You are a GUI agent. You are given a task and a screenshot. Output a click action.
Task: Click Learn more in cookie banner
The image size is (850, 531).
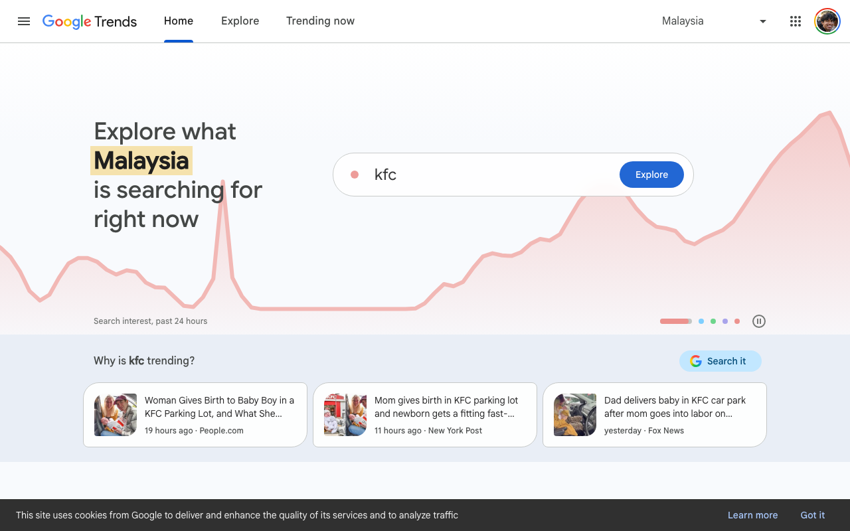click(752, 515)
